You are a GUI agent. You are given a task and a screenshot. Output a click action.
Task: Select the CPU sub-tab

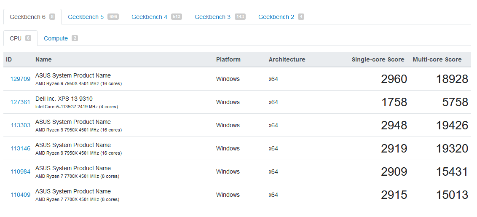pyautogui.click(x=20, y=38)
